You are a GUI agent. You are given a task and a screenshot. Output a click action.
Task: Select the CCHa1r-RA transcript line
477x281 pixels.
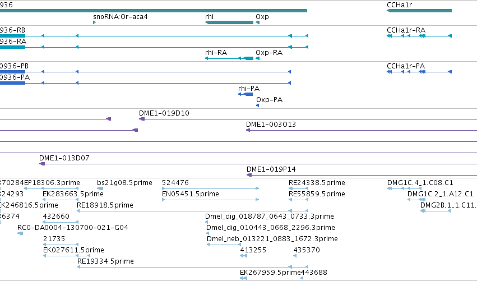click(419, 36)
